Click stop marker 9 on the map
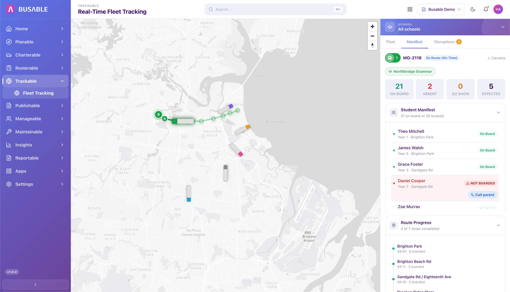Image resolution: width=510 pixels, height=292 pixels. tap(158, 115)
